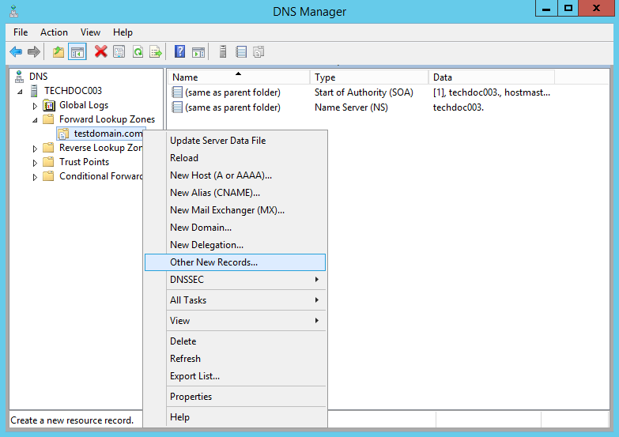This screenshot has height=437, width=619.
Task: Expand the Global Logs node
Action: (35, 106)
